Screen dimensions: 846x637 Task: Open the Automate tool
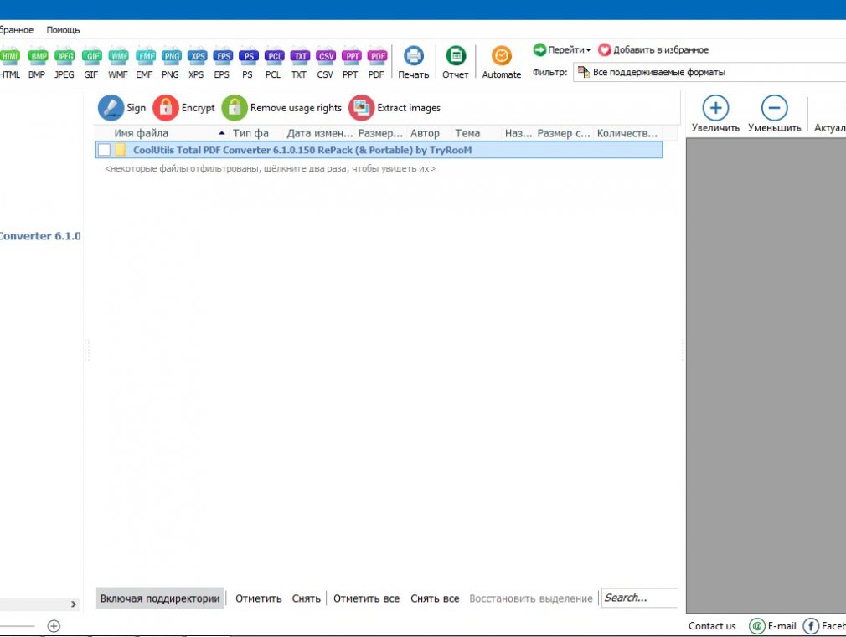(501, 63)
